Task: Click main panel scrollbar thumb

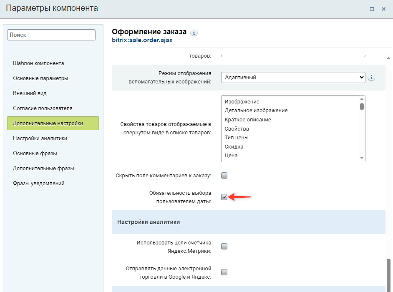Action: click(x=388, y=275)
